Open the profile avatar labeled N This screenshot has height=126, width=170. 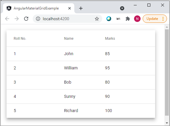(x=137, y=19)
